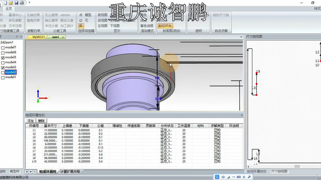The height and width of the screenshot is (180, 321).
Task: Check the model6 checkbox
Action: (3, 53)
